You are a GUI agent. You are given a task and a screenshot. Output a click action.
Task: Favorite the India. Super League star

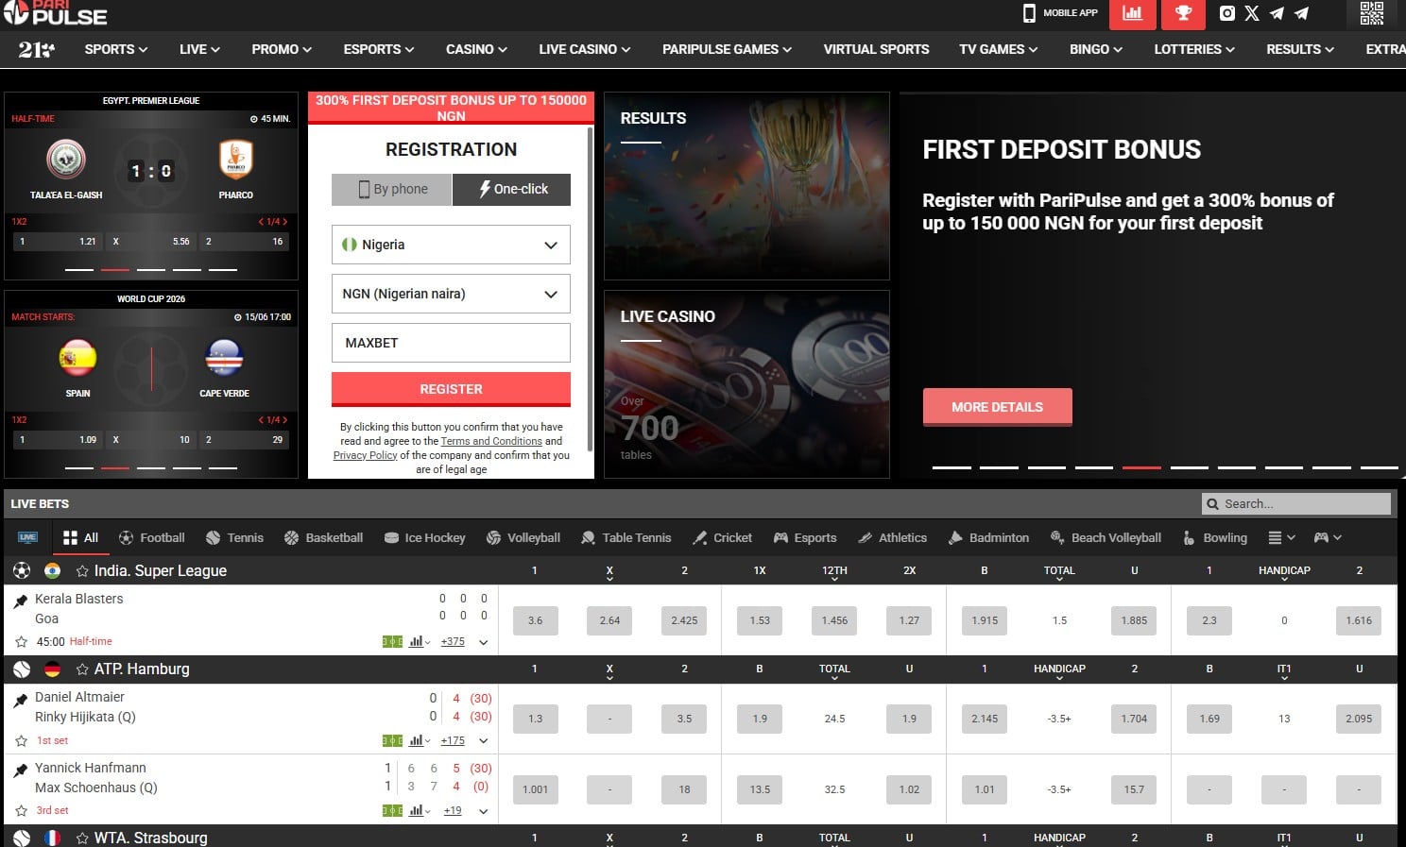82,571
